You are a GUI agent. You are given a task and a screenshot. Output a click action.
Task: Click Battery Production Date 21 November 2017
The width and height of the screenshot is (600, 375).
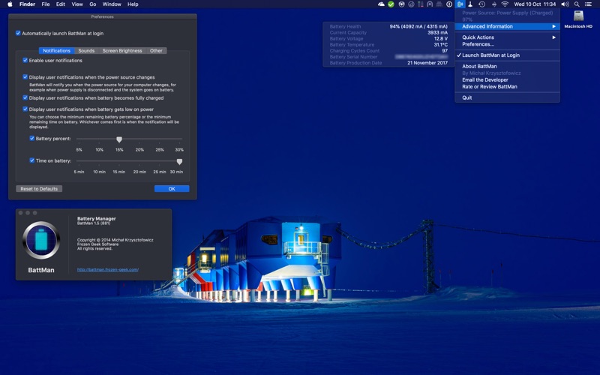427,63
